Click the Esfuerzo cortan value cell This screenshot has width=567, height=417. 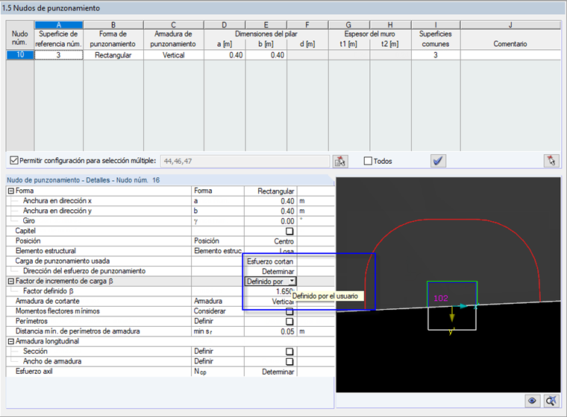[x=271, y=261]
